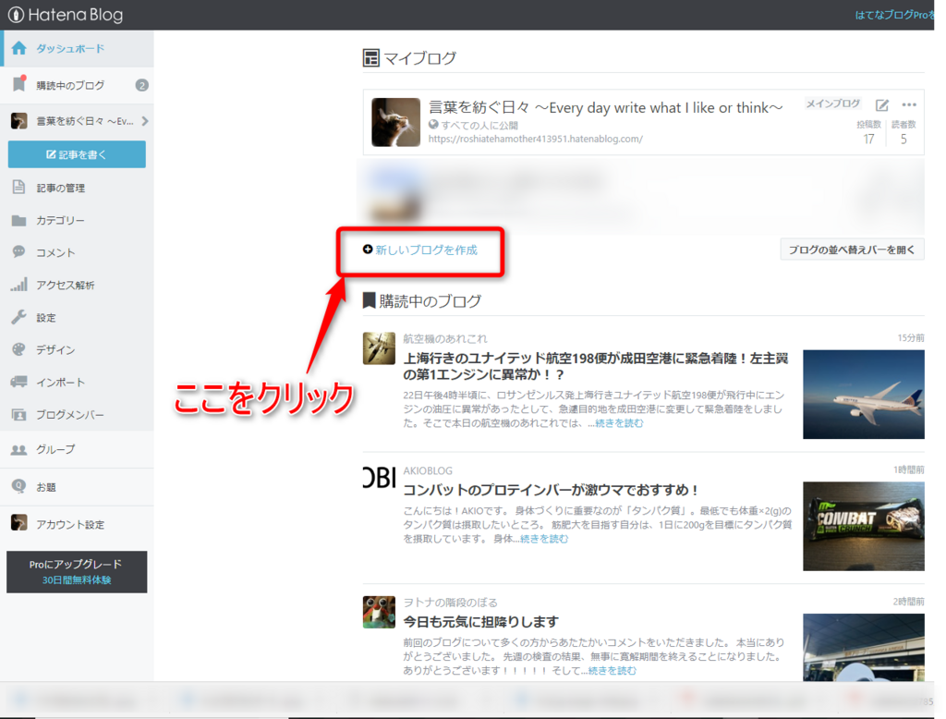Click the 記事を書く button
946x719 pixels.
click(x=77, y=154)
